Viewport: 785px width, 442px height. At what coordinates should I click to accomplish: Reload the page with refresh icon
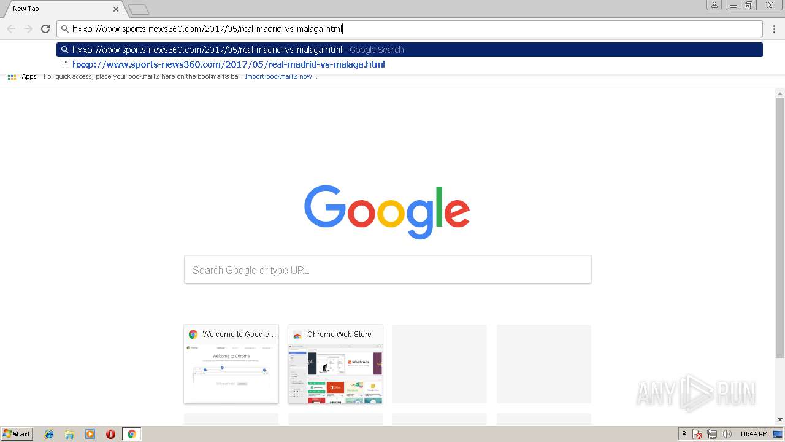point(45,29)
